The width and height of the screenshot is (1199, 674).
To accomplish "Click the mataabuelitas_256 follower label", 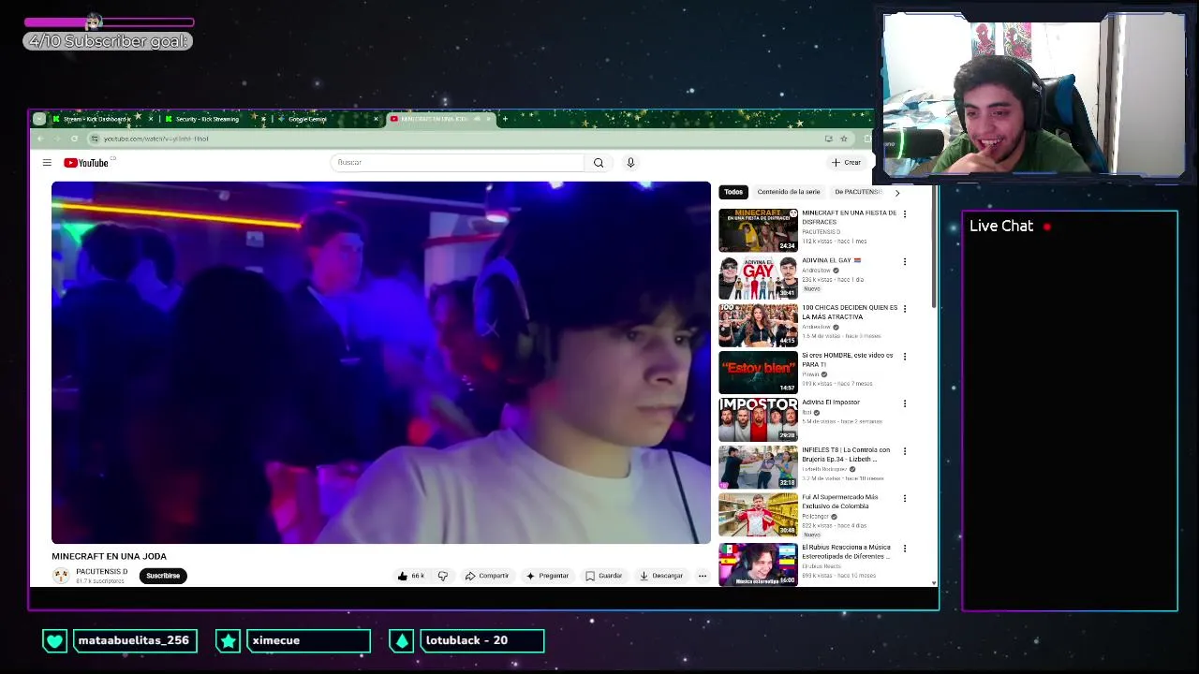I will (134, 640).
